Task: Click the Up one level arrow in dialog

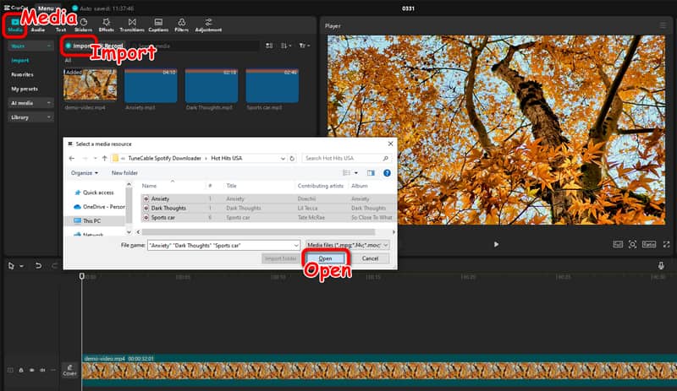Action: point(104,158)
